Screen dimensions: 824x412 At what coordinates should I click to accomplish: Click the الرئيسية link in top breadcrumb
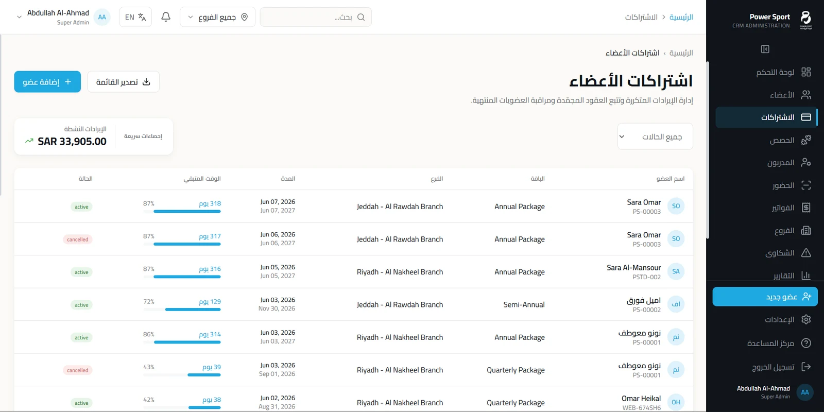[x=681, y=17]
